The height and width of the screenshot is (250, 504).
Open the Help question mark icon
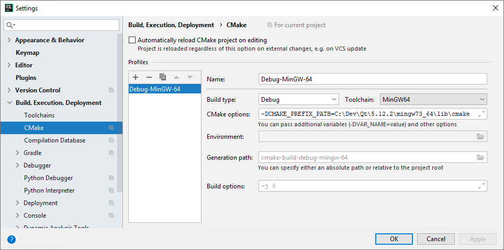12,240
